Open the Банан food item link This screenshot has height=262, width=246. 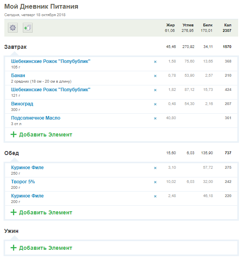pyautogui.click(x=18, y=76)
